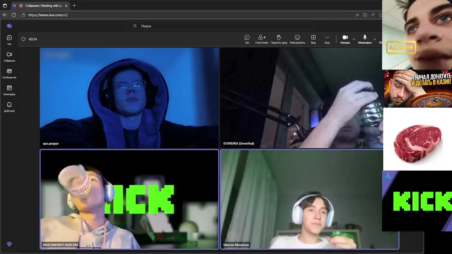Viewport: 452px width, 254px height.
Task: Click the shield icon beside the meeting timer
Action: pyautogui.click(x=23, y=39)
